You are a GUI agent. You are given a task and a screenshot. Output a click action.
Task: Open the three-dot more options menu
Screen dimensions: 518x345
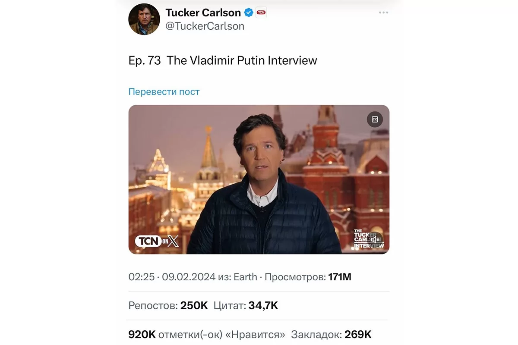click(383, 13)
